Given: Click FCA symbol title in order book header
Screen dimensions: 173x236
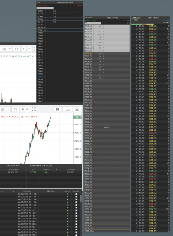Looking at the screenshot, I should (38, 3).
